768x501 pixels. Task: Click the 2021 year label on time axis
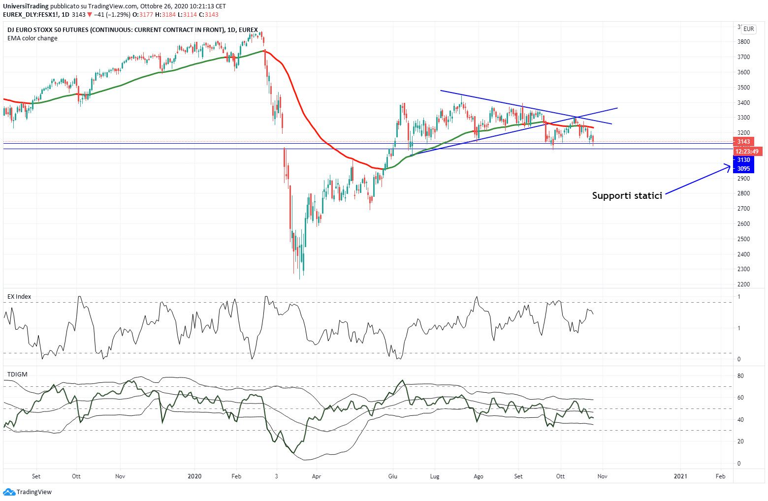coord(680,476)
